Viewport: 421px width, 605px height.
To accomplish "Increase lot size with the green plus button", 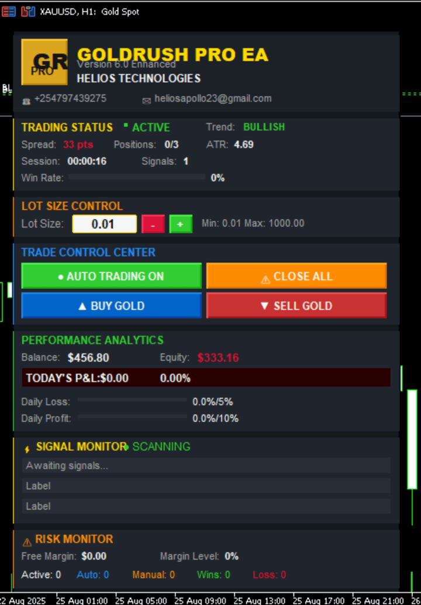I will (181, 224).
